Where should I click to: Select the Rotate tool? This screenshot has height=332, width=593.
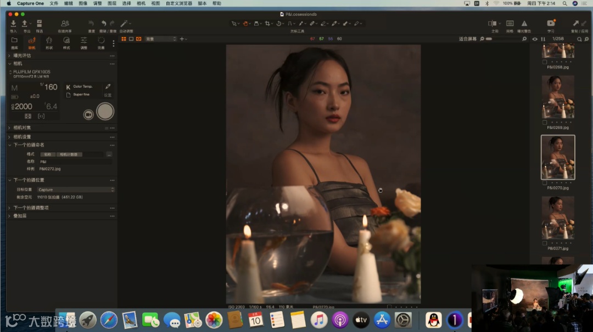pos(279,24)
